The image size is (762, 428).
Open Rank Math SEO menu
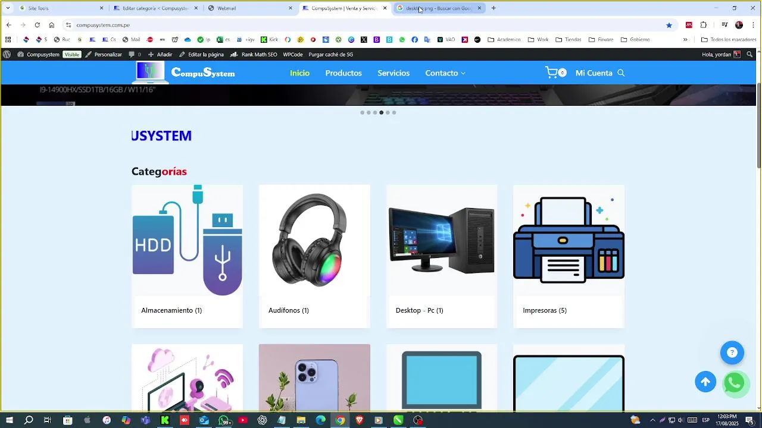[x=254, y=54]
